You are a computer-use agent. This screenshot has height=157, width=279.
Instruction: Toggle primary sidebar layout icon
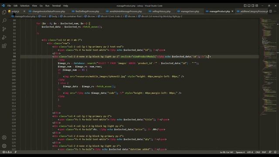[x=245, y=6]
